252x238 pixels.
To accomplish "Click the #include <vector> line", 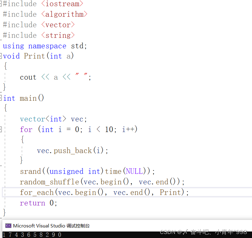I will click(x=39, y=25).
